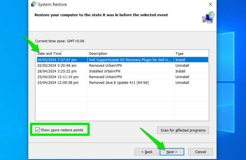Click the System Restore computer clock graphic
Image resolution: width=246 pixels, height=160 pixels.
point(208,17)
